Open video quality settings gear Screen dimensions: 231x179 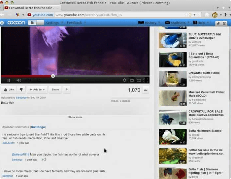point(124,80)
